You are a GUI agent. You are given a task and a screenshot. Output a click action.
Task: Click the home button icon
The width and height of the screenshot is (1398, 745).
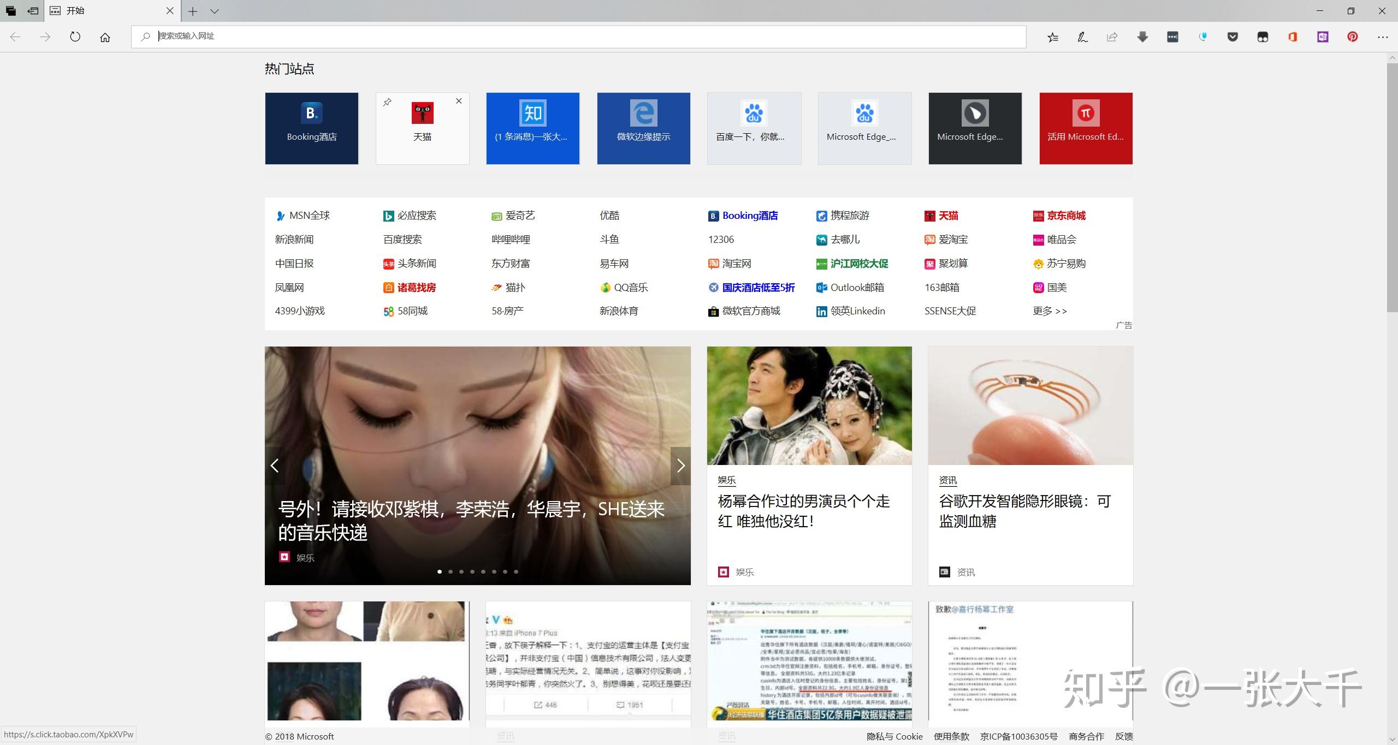(105, 37)
